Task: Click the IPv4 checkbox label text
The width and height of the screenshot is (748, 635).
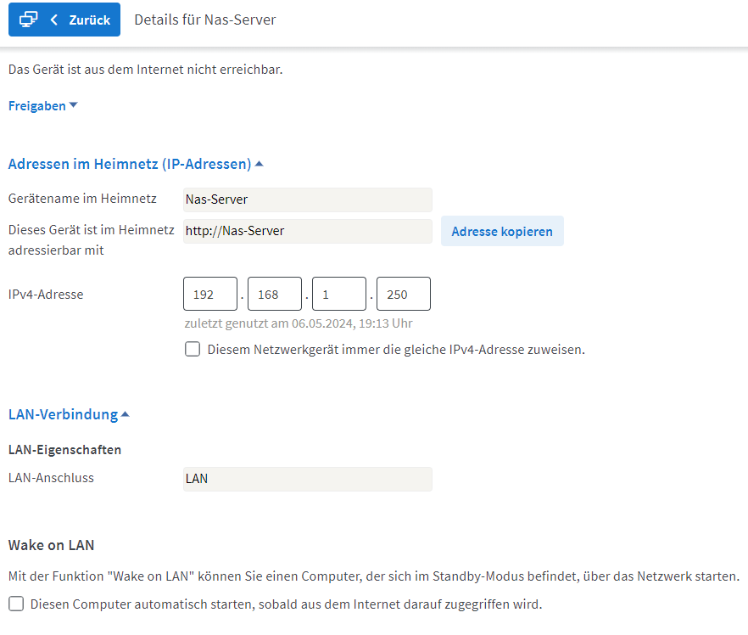Action: 396,350
